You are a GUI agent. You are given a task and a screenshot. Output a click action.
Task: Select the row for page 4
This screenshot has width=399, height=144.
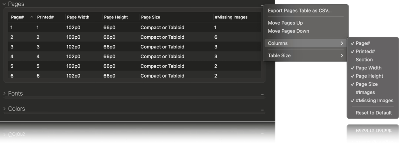[x=134, y=57]
